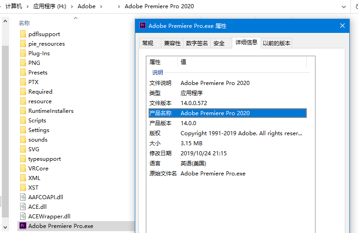Switch to the 常规 tab
The width and height of the screenshot is (358, 233).
point(148,43)
